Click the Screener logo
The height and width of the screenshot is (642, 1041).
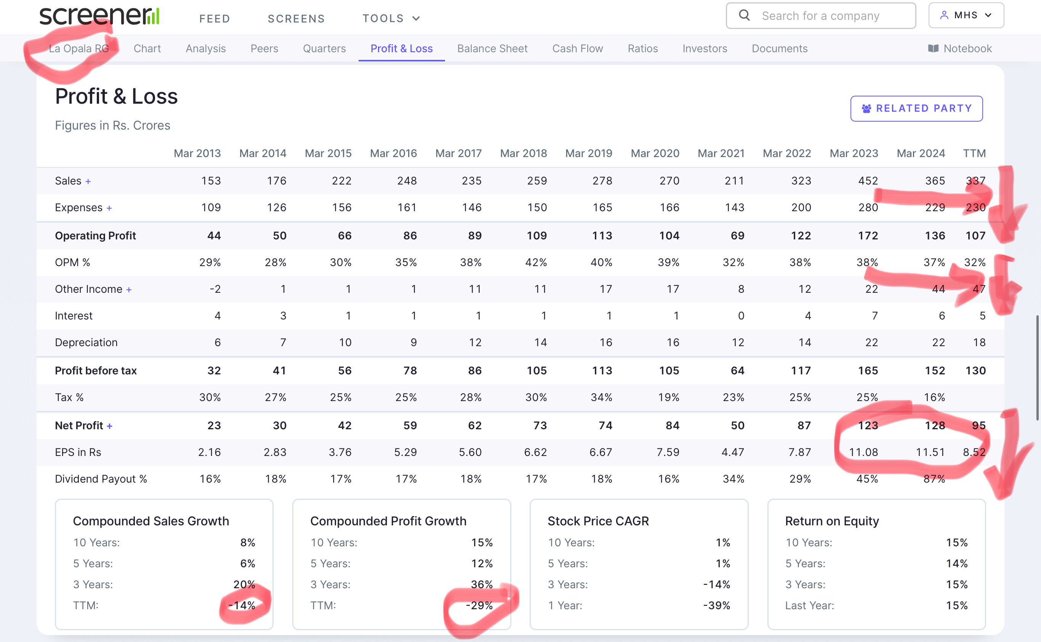click(x=99, y=16)
